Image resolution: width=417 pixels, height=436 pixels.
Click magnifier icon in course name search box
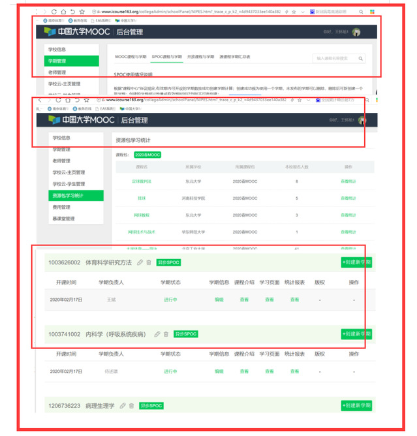[x=360, y=58]
